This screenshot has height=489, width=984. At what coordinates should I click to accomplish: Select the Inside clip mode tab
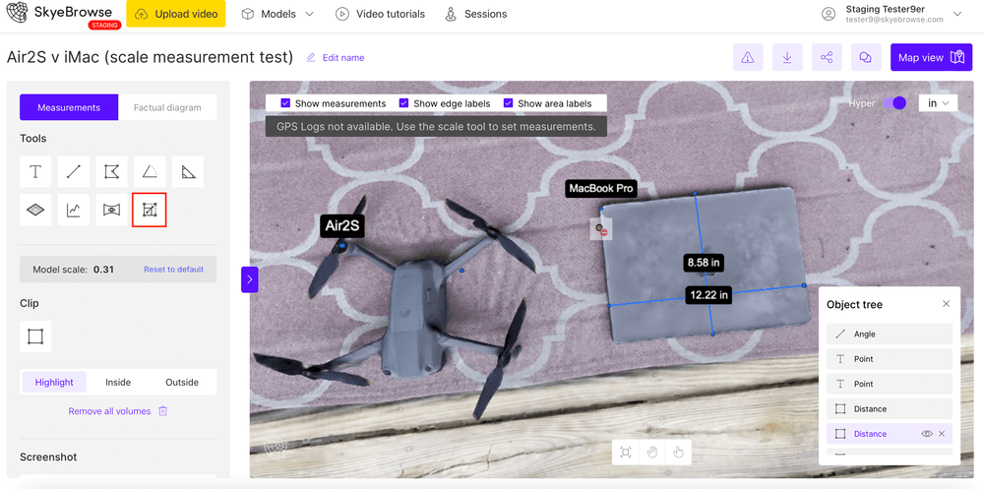(x=118, y=382)
